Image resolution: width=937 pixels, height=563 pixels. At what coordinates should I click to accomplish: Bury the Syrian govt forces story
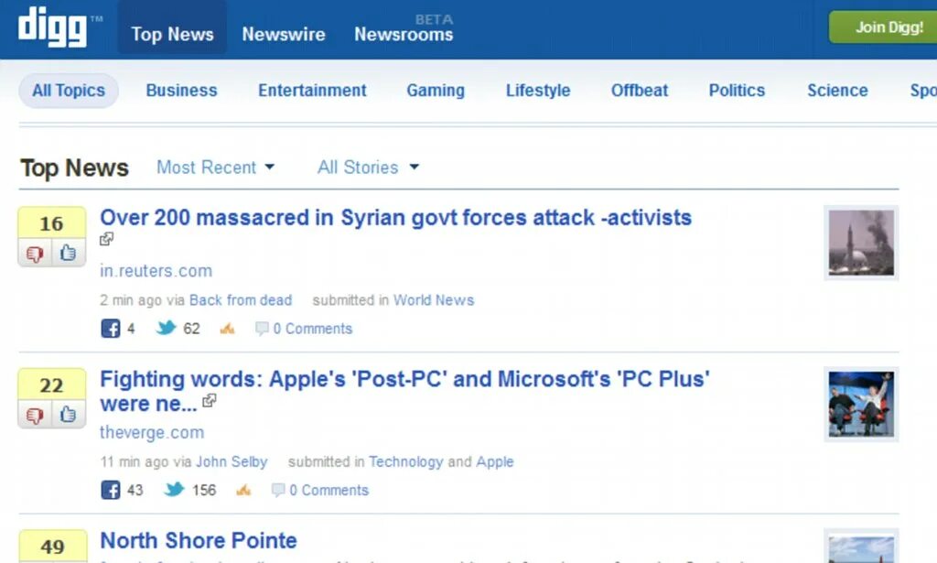pyautogui.click(x=35, y=254)
